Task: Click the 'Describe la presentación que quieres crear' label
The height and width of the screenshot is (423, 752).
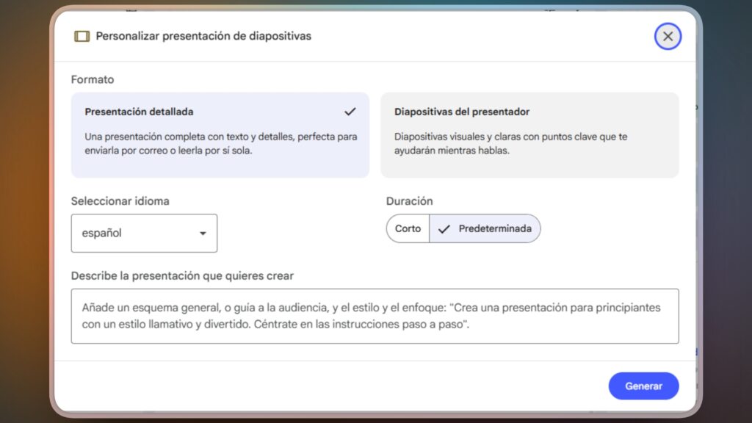Action: 182,275
